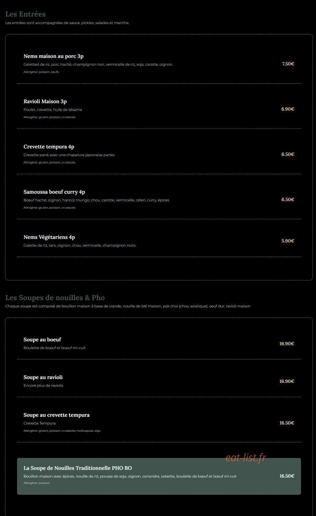
Task: Click highlighted PHO BO soup card
Action: tap(159, 476)
